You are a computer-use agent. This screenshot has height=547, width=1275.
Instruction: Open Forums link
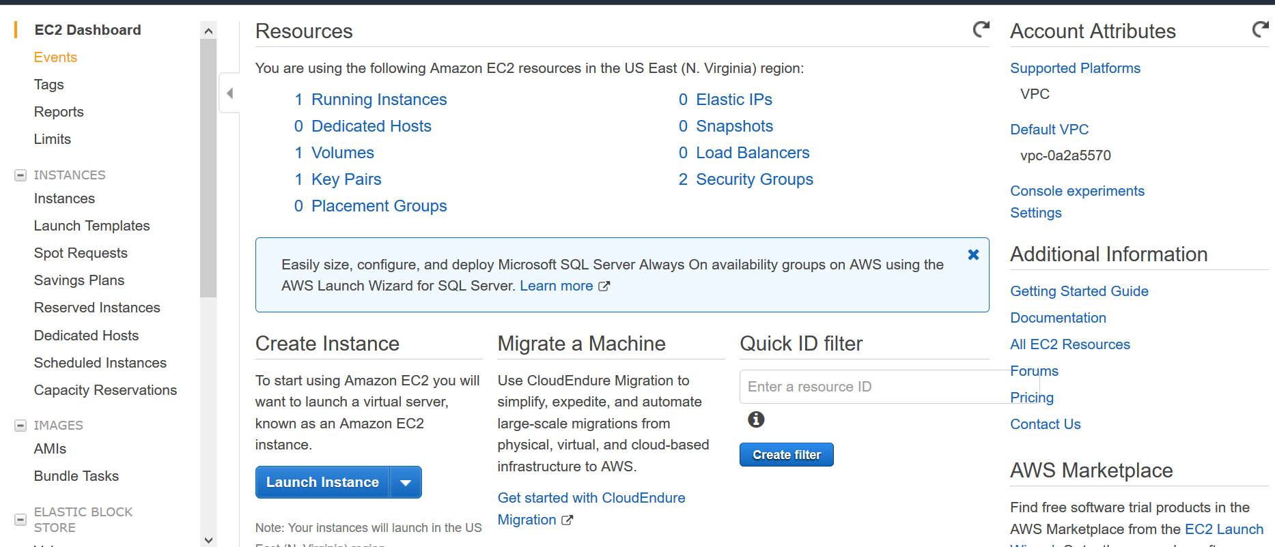tap(1034, 371)
